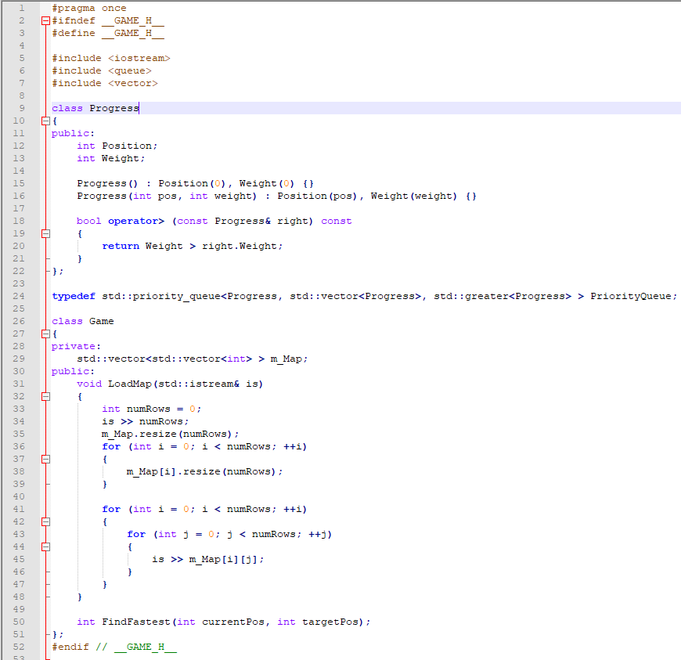Collapse the first resize for loop
681x660 pixels.
[x=45, y=459]
